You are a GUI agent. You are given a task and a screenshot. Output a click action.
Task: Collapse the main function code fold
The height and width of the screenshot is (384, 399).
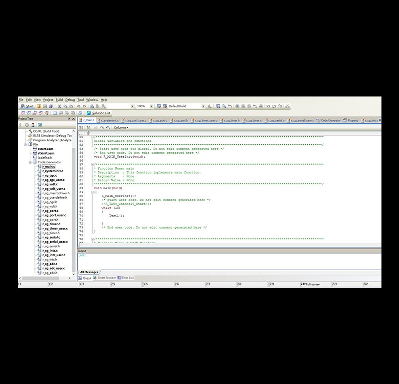93,192
